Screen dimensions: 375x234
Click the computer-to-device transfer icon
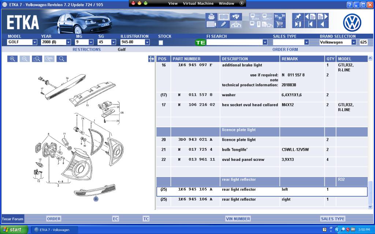(x=255, y=24)
